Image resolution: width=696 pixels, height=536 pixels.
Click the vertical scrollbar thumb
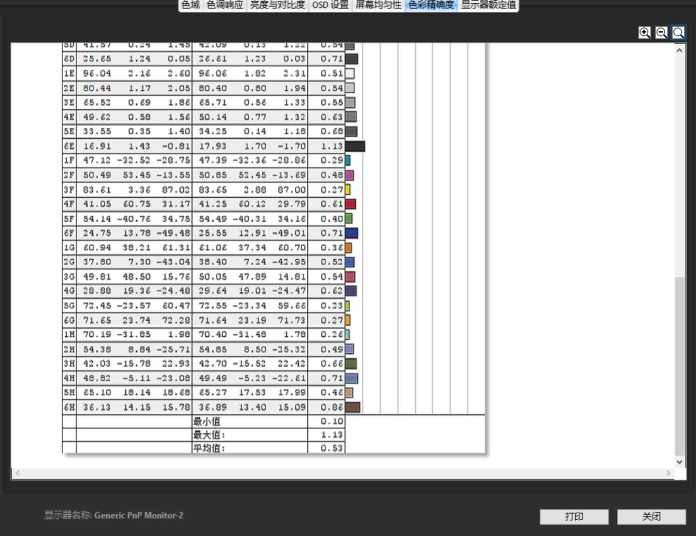point(680,365)
